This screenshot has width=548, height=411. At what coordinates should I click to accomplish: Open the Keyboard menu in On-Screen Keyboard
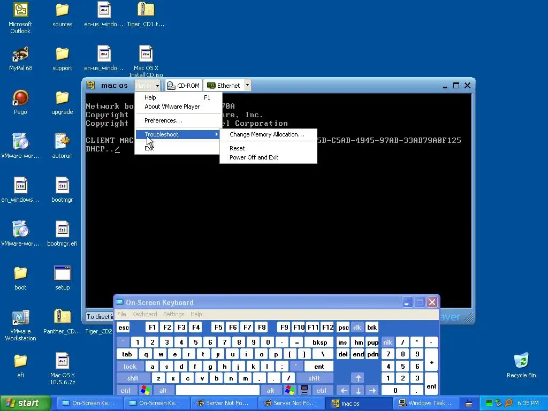click(144, 314)
